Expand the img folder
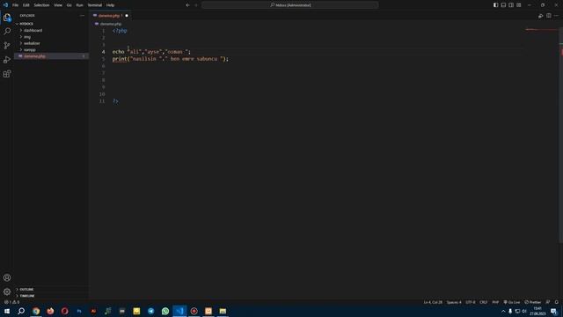The height and width of the screenshot is (317, 563). [27, 37]
